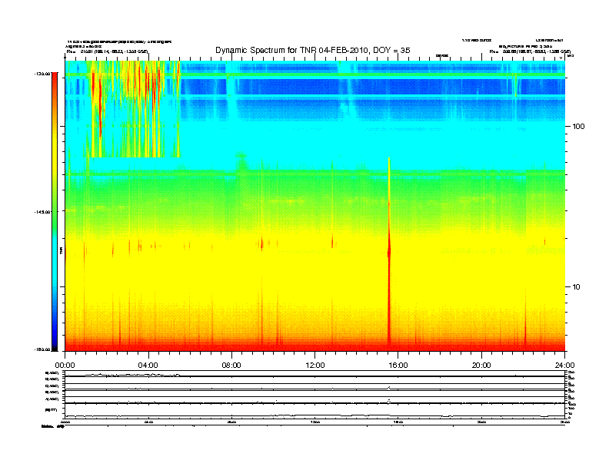Click the bottom line plot in the lower panel
Image resolution: width=609 pixels, height=470 pixels.
[x=314, y=412]
